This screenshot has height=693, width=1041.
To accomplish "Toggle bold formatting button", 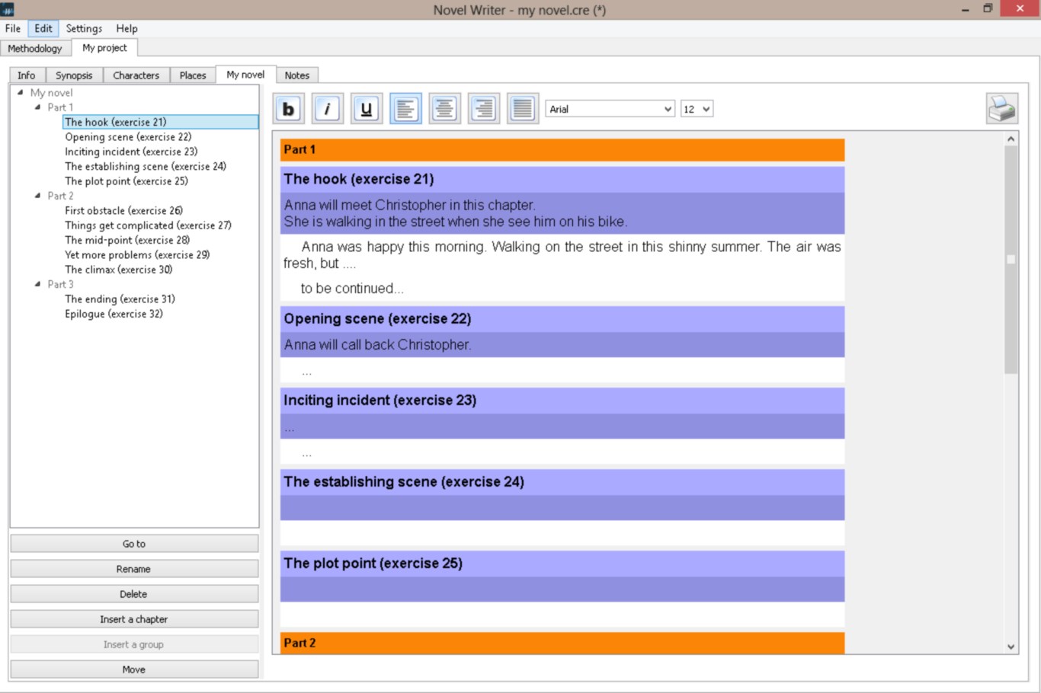I will pyautogui.click(x=288, y=109).
